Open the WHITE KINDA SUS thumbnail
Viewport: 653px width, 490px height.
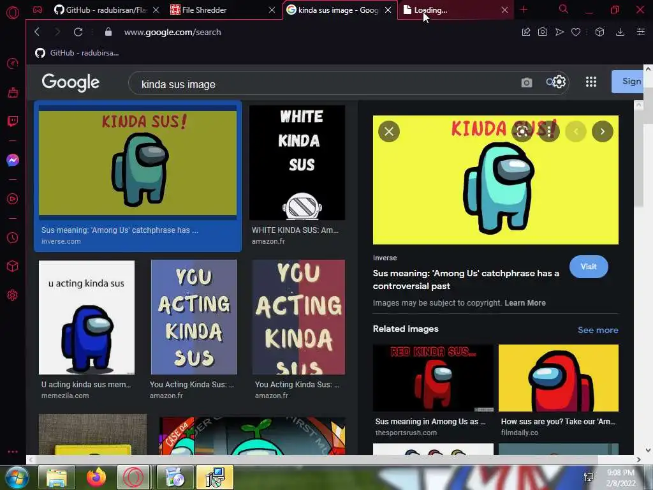coord(297,163)
